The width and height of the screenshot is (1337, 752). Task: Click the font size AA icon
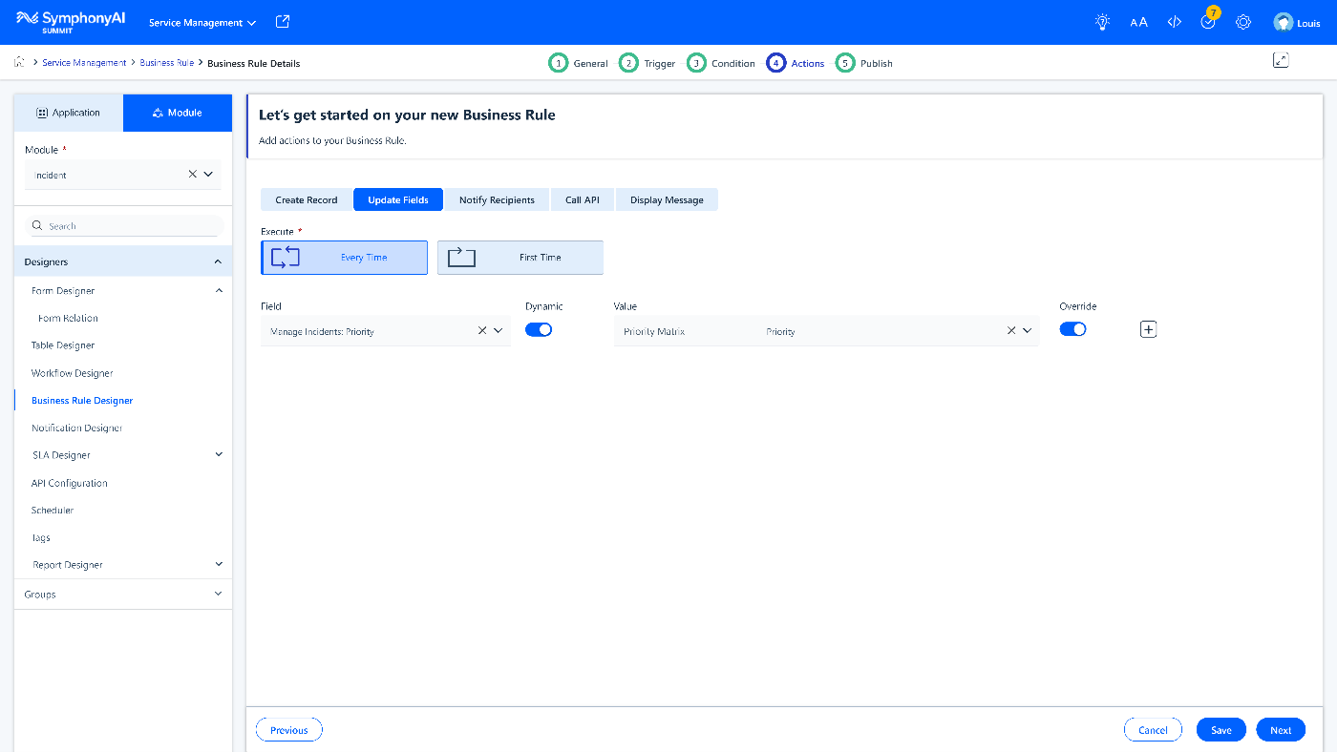(x=1137, y=21)
